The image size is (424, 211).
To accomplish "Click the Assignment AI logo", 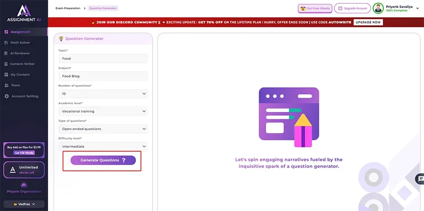I will pos(24,13).
